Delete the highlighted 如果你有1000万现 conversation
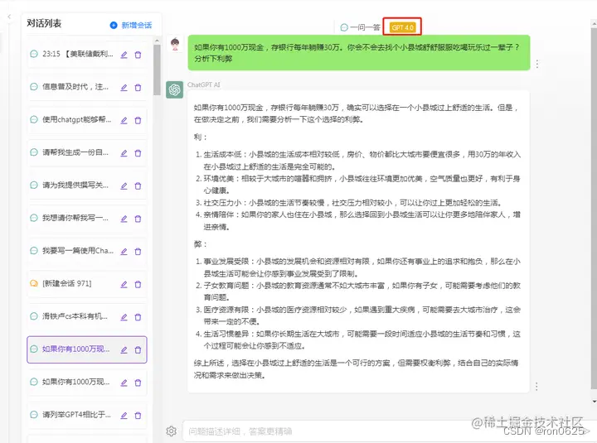Viewport: 597px width, 443px height. [138, 349]
